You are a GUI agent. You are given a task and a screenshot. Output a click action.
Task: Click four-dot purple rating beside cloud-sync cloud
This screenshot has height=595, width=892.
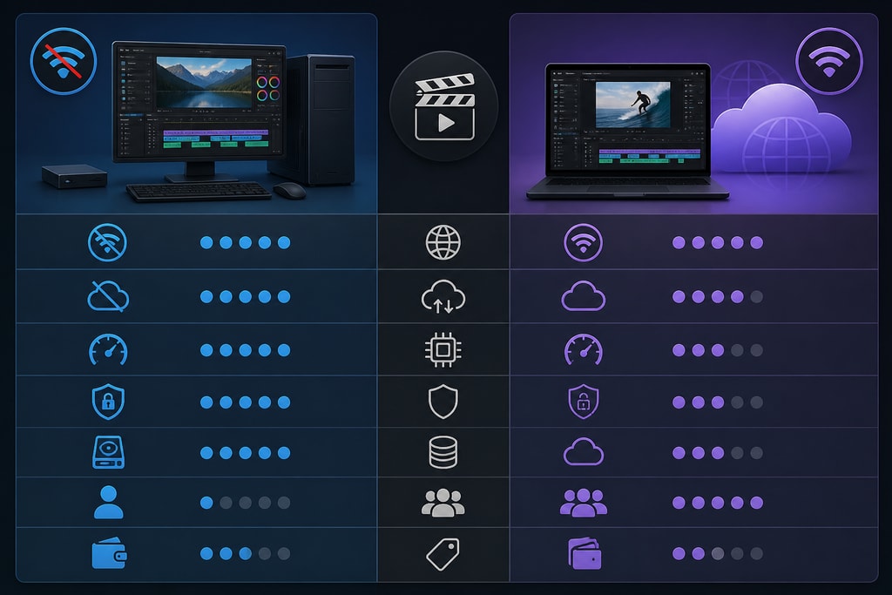point(718,296)
